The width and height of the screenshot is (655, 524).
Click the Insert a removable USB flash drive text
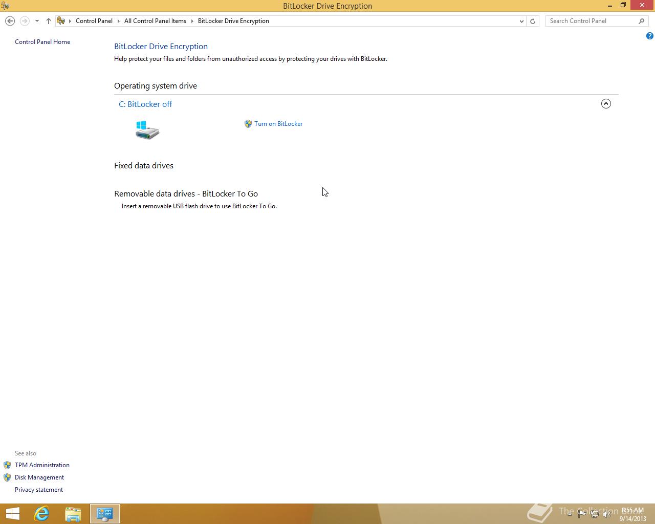click(199, 206)
